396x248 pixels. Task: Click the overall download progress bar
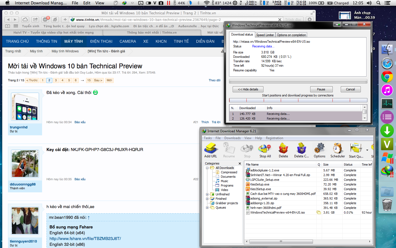coord(298,81)
